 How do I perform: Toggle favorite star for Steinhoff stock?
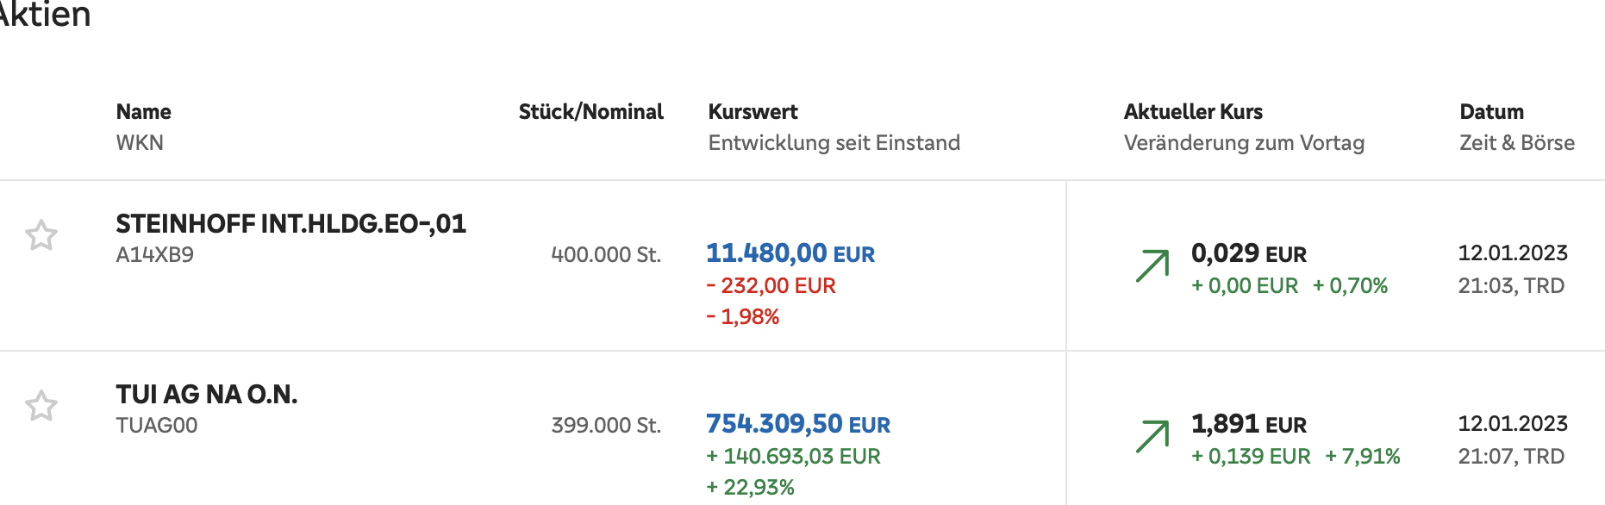[41, 235]
